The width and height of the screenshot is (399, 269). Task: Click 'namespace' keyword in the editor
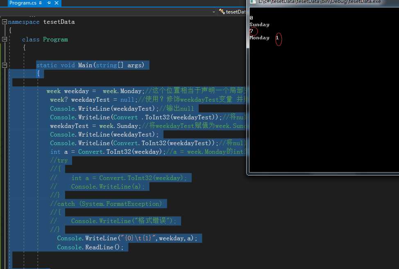(24, 22)
